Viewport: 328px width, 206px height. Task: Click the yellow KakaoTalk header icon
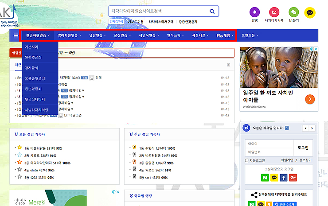point(309,13)
